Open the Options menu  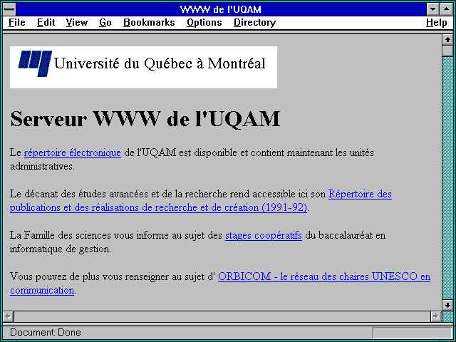click(204, 23)
